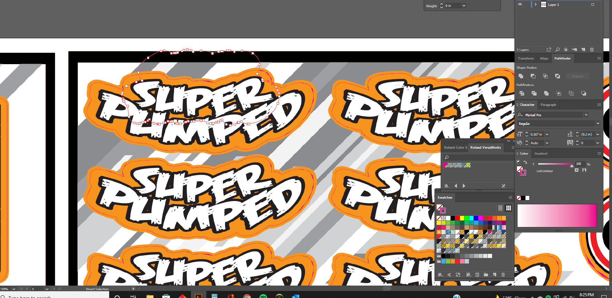
Task: Open the Character panel menu
Action: click(x=599, y=105)
